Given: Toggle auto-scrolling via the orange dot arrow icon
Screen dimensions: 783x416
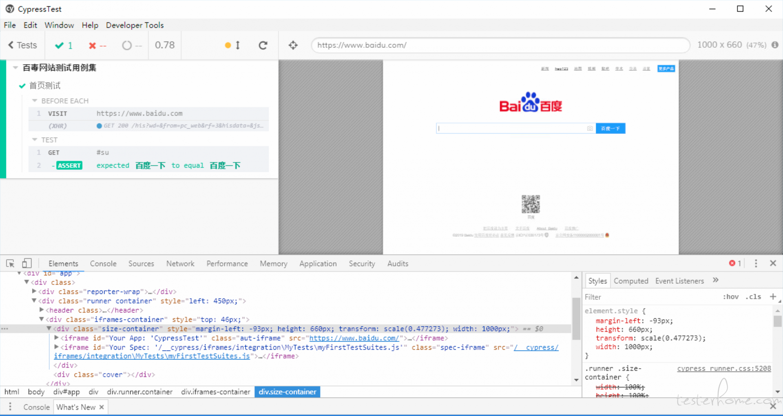Looking at the screenshot, I should [233, 45].
